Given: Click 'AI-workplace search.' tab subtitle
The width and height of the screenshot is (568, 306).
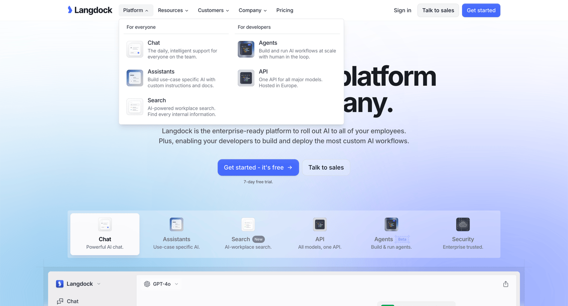Looking at the screenshot, I should (248, 247).
